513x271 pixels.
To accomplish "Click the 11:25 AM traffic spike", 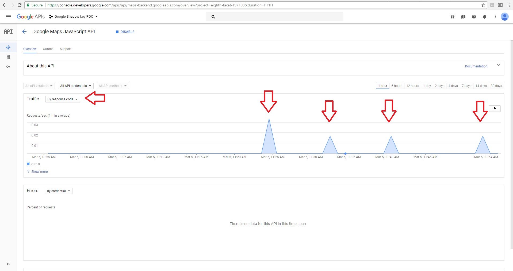I will point(269,136).
